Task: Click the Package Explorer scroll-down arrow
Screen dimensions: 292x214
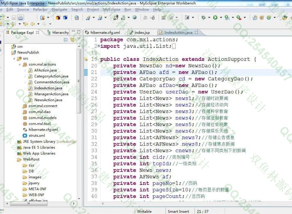Action: pos(79,199)
